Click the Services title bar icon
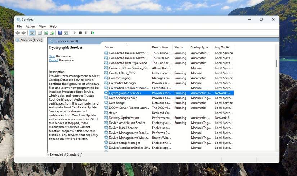The image size is (297, 176). (x=18, y=19)
